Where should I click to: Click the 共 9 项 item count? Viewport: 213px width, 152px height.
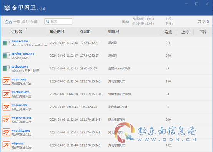[x=203, y=21]
